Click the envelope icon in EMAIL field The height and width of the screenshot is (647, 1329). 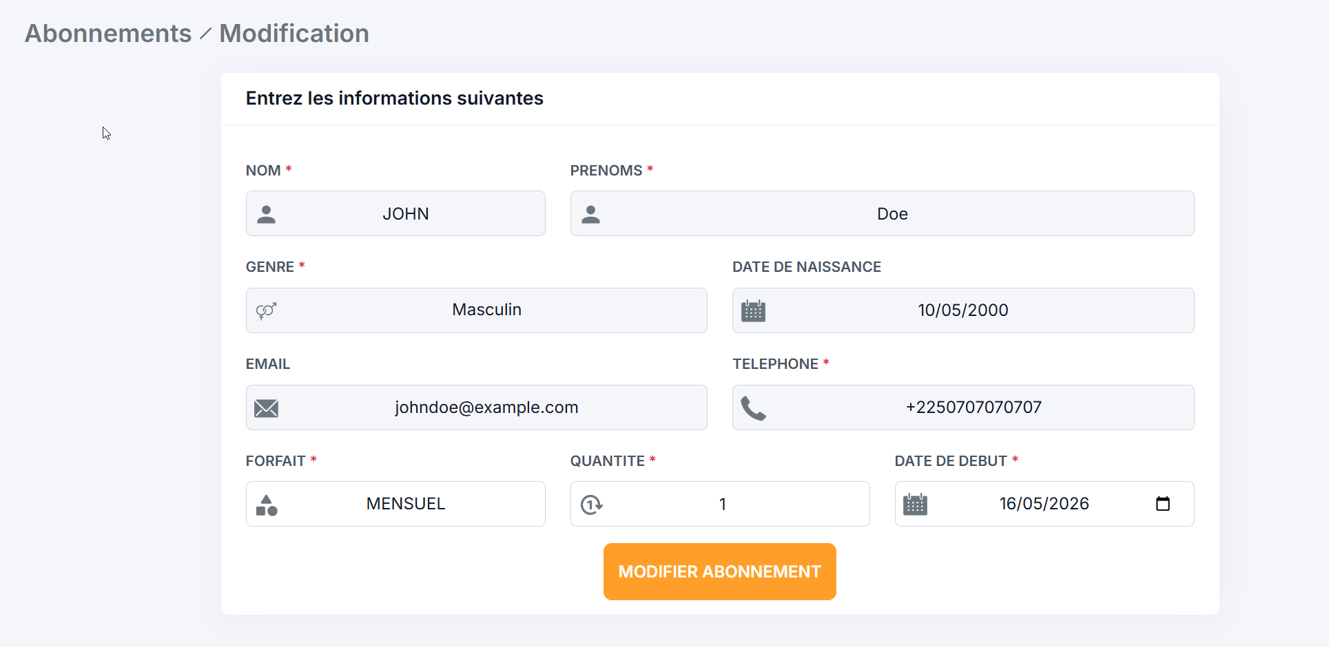point(266,408)
